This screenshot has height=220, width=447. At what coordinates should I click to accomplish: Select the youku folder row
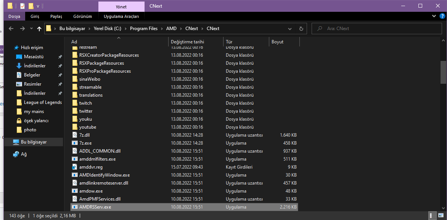coord(184,119)
